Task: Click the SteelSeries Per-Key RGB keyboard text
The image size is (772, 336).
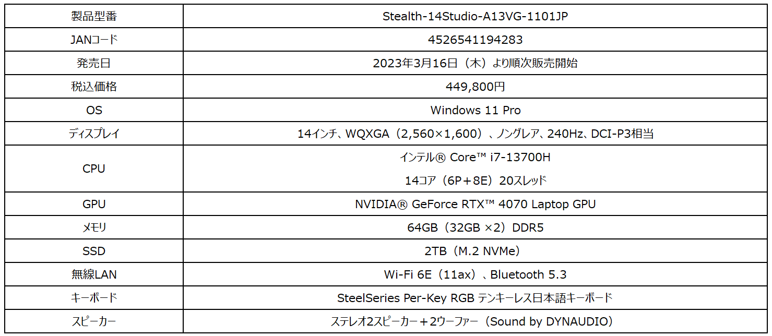Action: pyautogui.click(x=475, y=298)
